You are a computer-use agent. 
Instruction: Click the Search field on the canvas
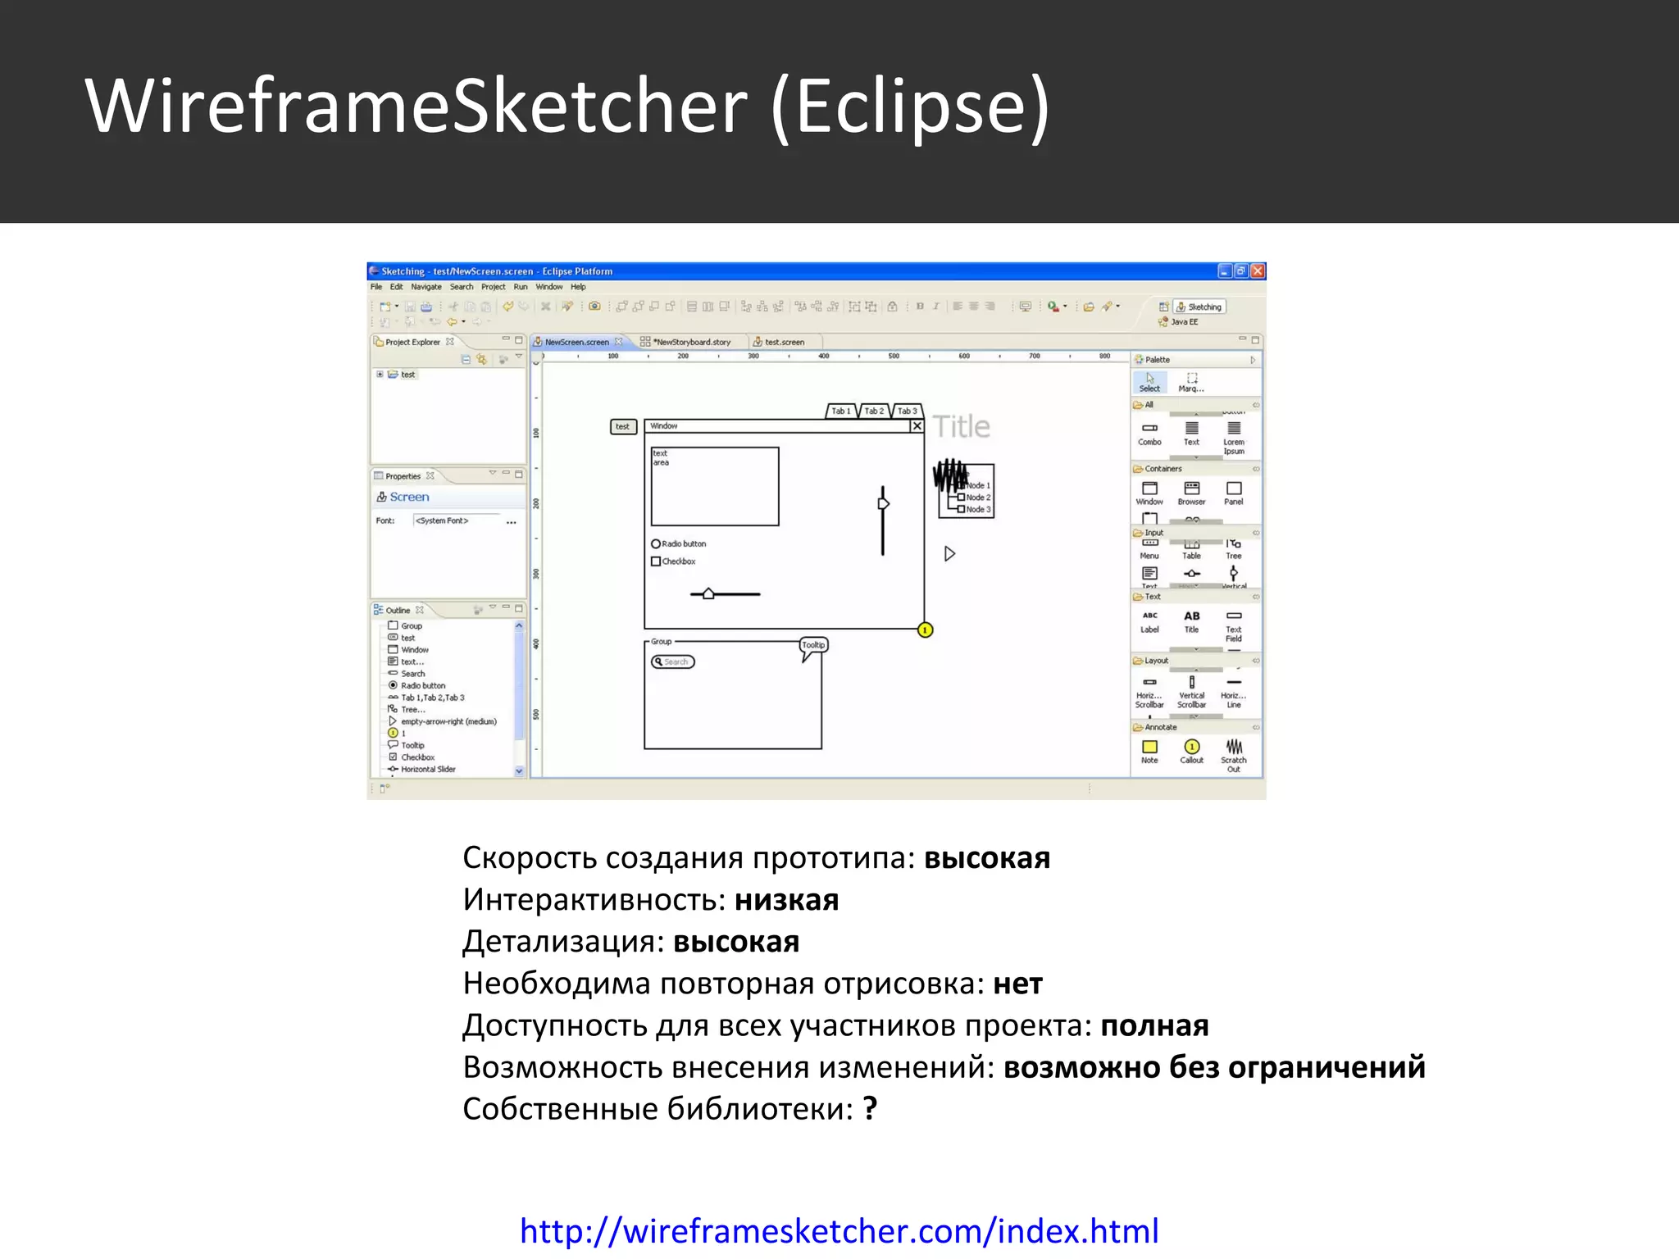pyautogui.click(x=673, y=661)
